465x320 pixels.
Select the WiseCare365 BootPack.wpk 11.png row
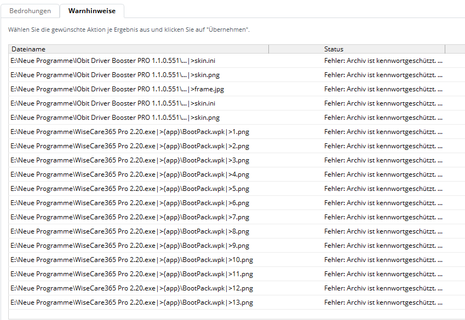pos(237,274)
